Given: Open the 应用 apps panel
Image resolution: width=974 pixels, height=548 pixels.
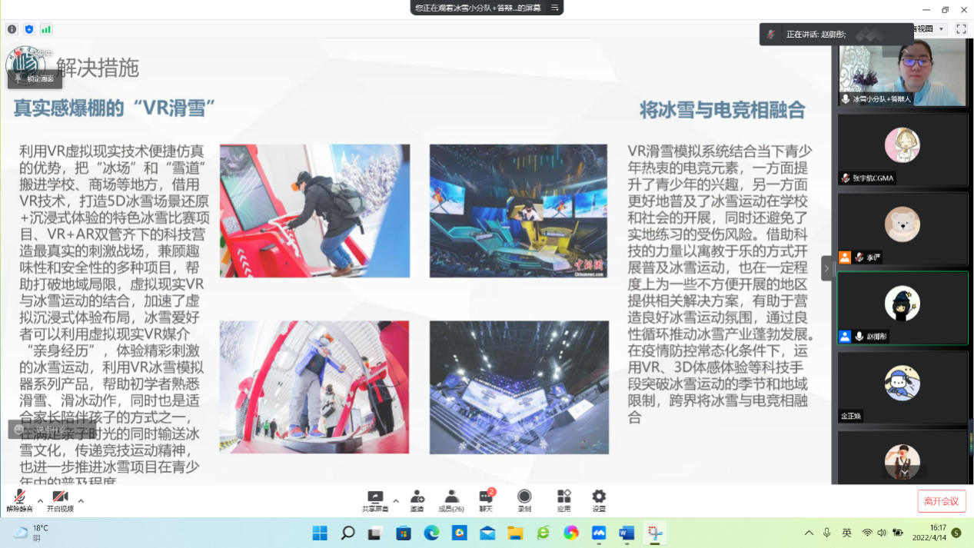Looking at the screenshot, I should coord(564,500).
